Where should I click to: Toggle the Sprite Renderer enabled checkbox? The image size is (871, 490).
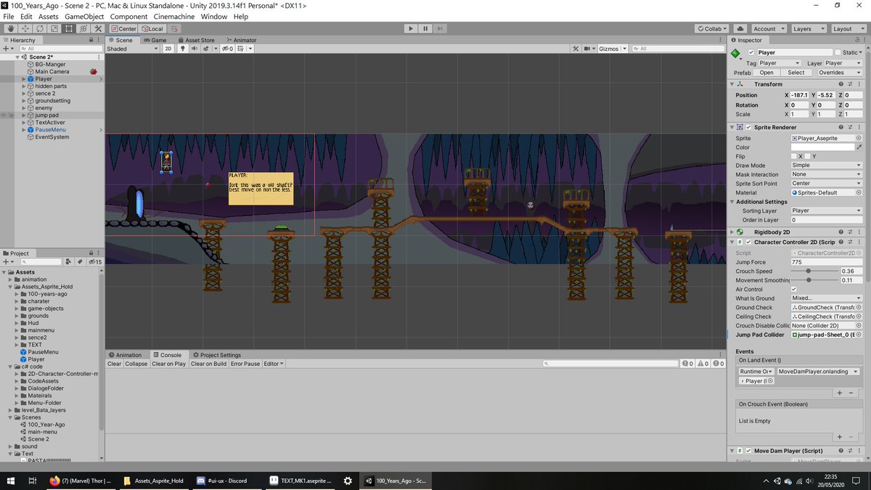(748, 127)
